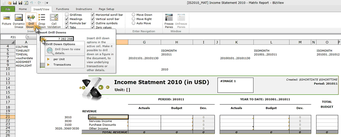
Task: Click the refresh icon in quick access toolbar
Action: pyautogui.click(x=26, y=3)
